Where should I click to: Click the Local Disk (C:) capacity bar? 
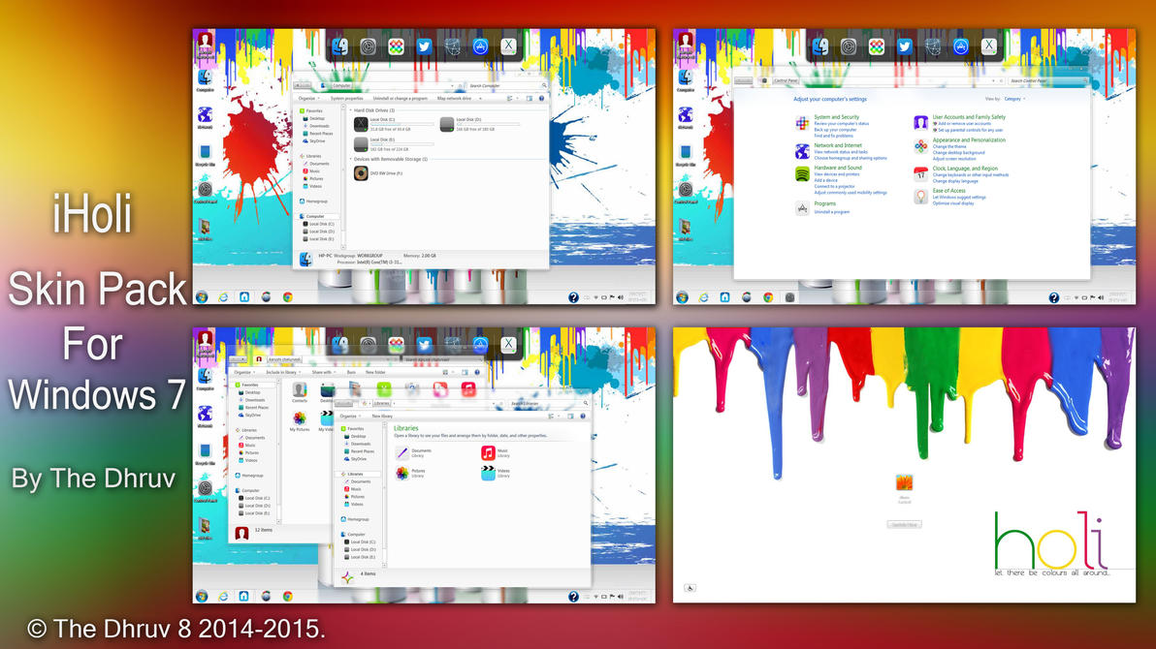click(401, 124)
